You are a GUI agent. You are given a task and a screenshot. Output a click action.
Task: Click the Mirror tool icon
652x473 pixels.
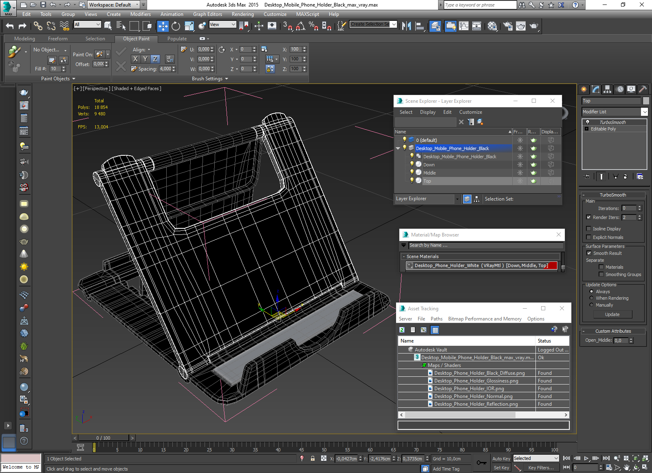(406, 26)
